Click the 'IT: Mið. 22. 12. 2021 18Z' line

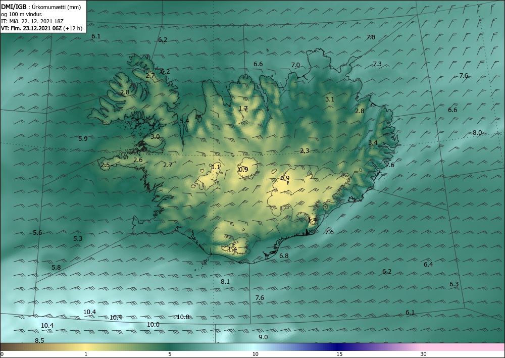click(x=32, y=21)
